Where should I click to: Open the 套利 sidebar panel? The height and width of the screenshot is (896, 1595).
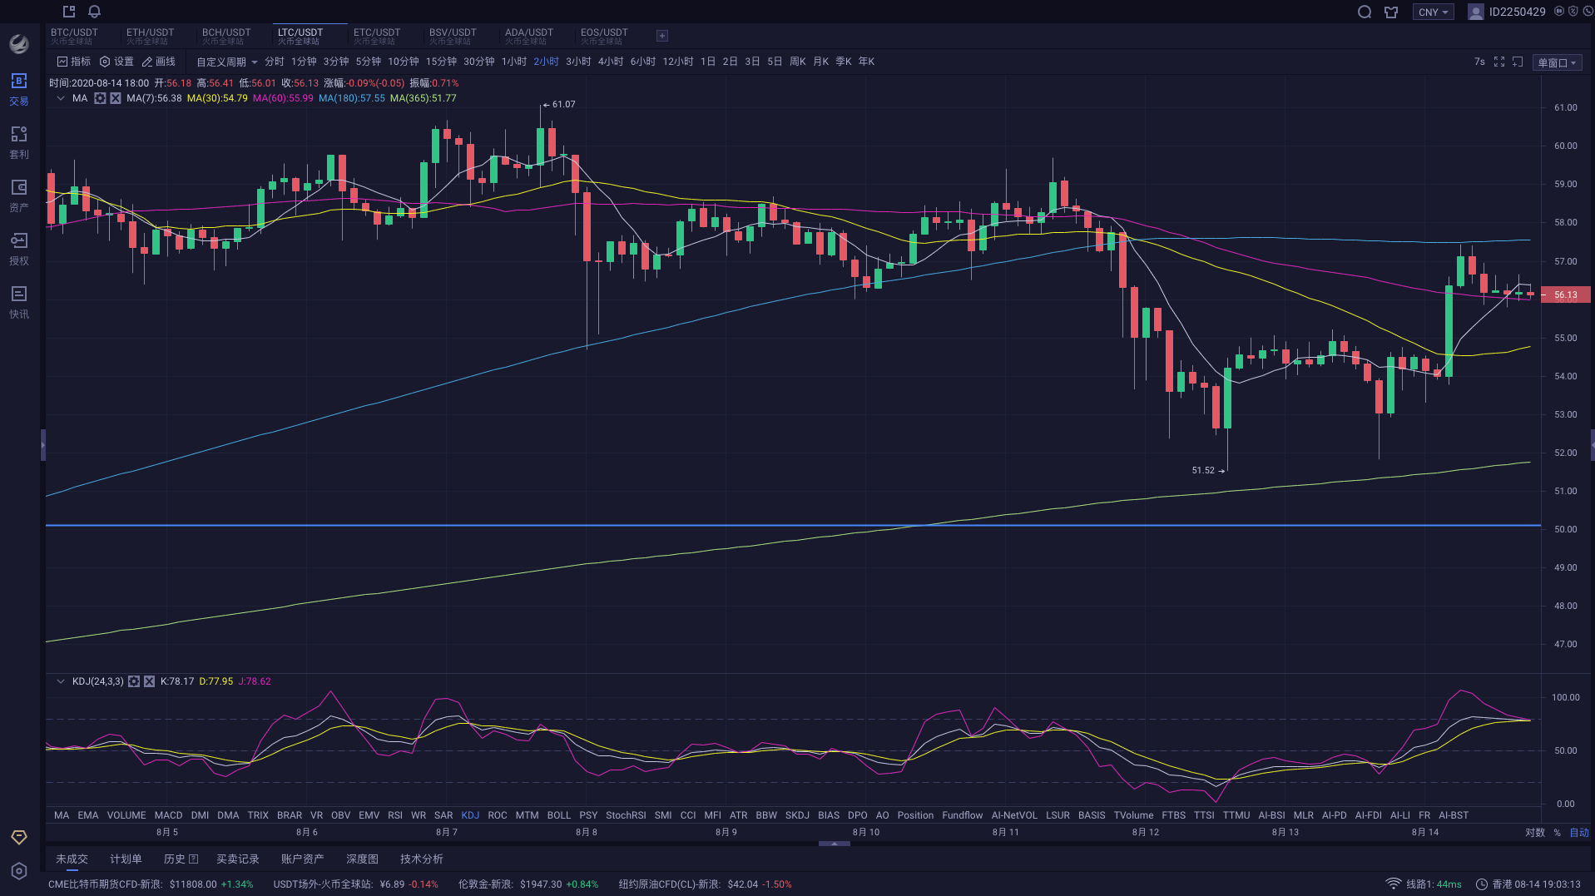pos(18,141)
